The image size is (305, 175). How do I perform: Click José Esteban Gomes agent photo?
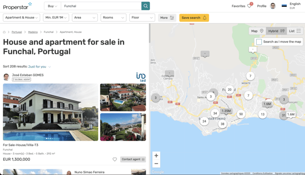6,77
